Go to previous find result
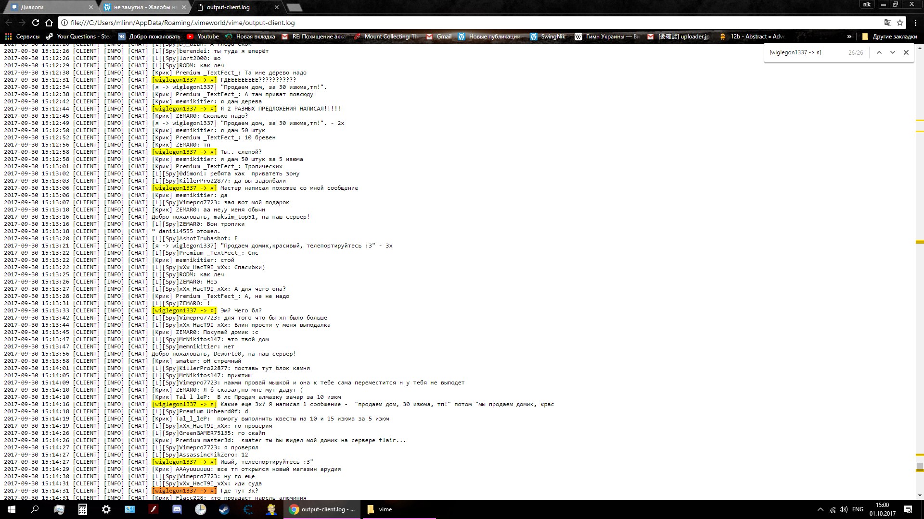The image size is (924, 519). pos(879,52)
